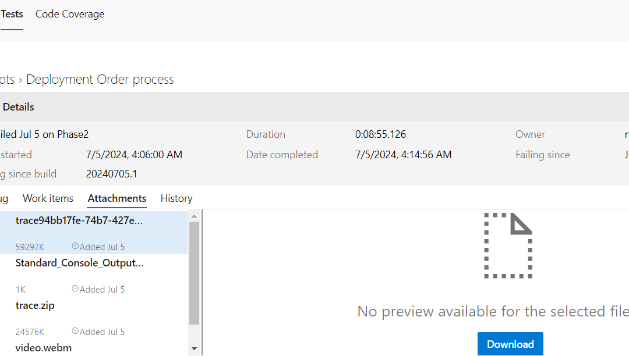Click the attachment list scroll up arrow
This screenshot has height=356, width=629.
(195, 216)
